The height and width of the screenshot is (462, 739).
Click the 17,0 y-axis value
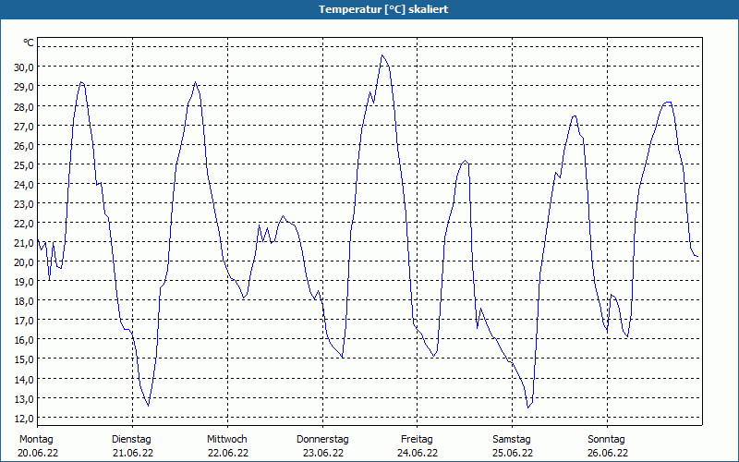point(24,321)
